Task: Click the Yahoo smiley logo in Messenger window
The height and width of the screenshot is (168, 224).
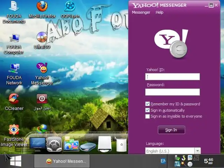Action: (171, 44)
